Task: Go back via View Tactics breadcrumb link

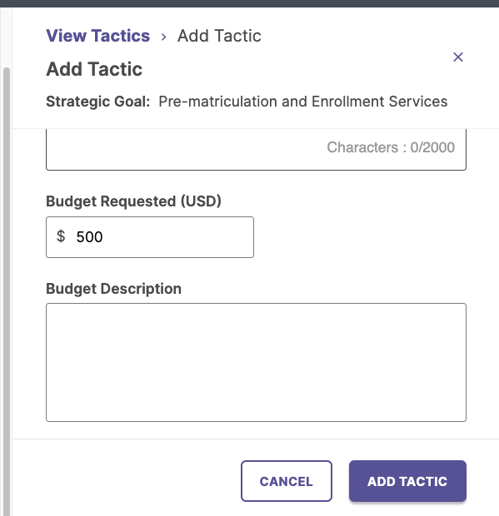Action: (97, 36)
